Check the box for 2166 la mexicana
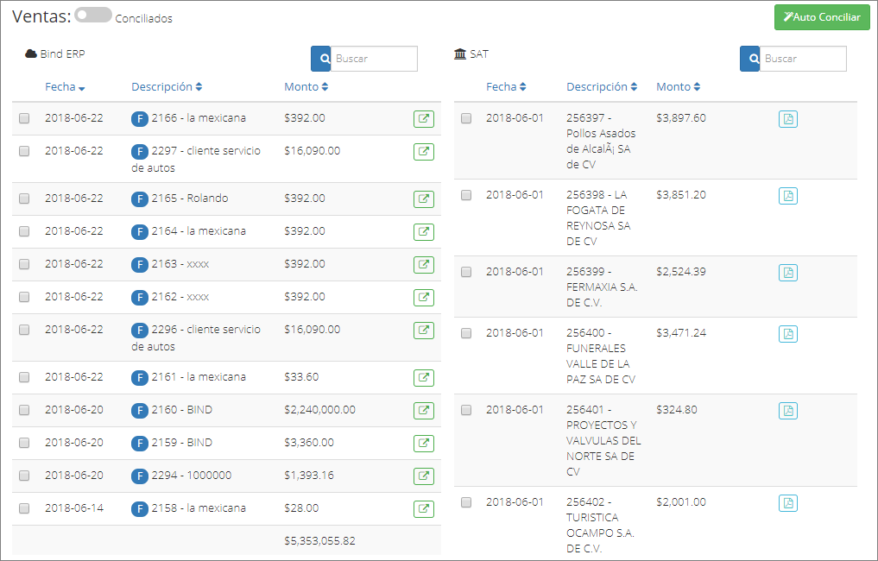 tap(24, 118)
